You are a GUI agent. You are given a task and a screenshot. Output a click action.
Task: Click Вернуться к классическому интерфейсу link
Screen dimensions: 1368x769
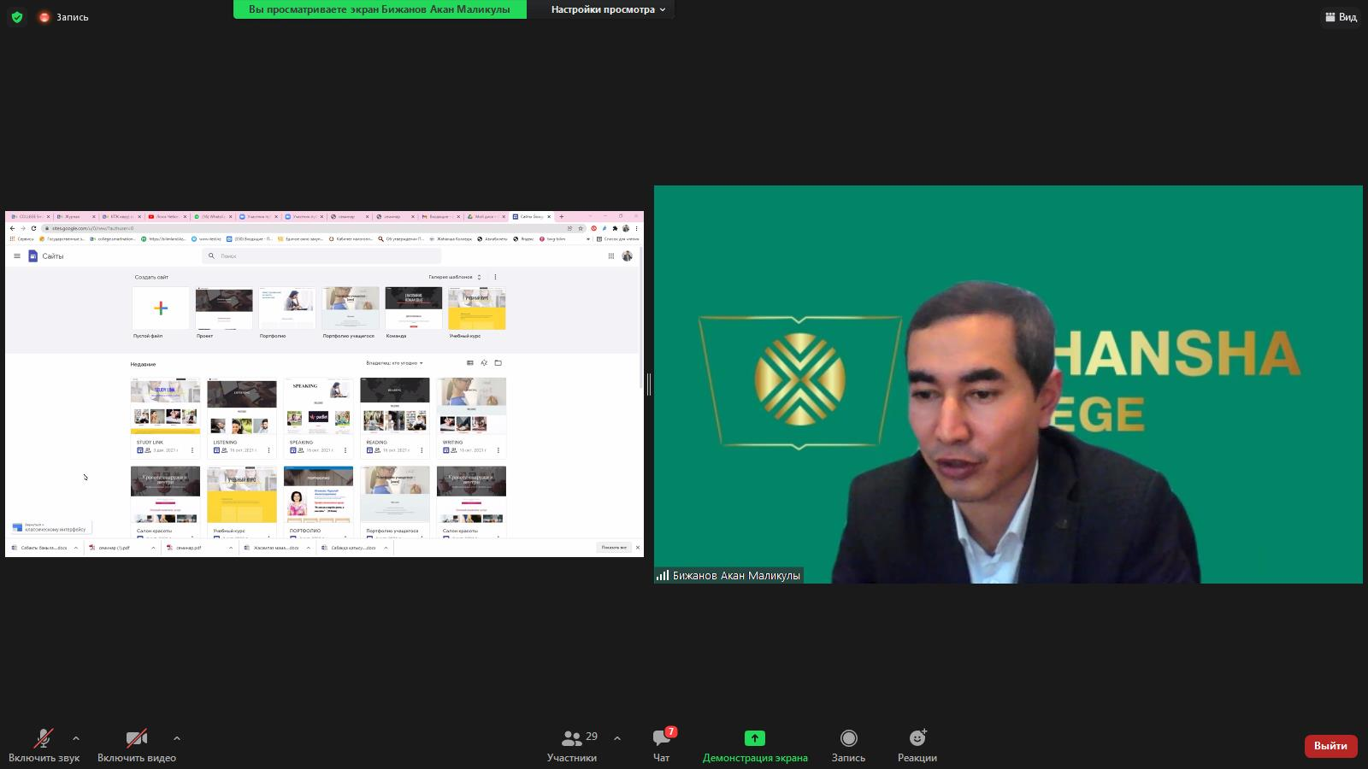point(50,527)
